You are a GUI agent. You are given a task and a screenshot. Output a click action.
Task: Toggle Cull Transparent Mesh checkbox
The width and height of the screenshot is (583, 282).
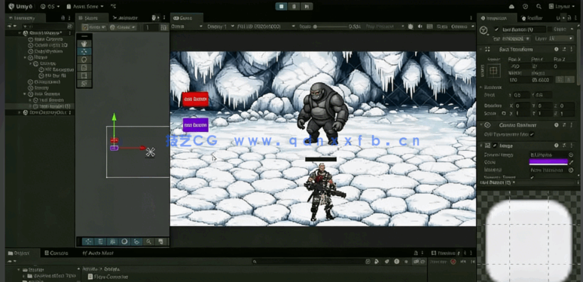[532, 134]
